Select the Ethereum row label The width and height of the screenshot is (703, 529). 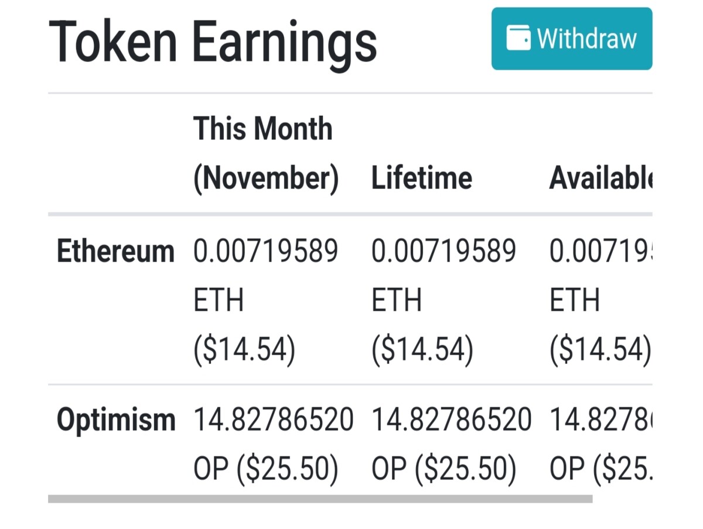click(x=115, y=252)
